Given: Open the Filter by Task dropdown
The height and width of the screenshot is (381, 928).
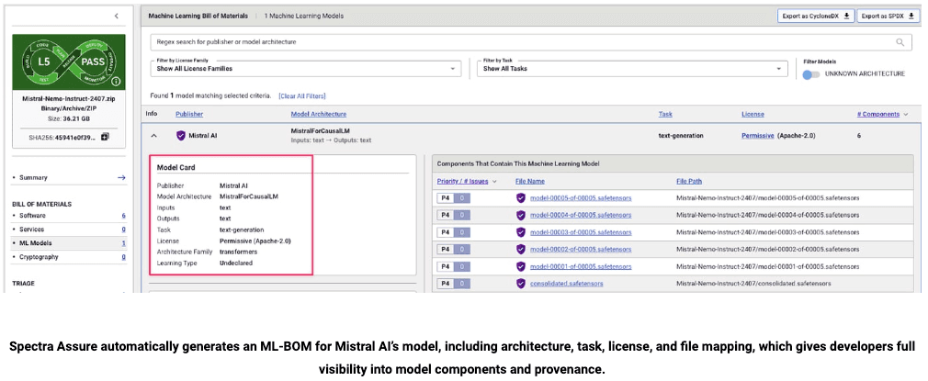Looking at the screenshot, I should (x=633, y=67).
